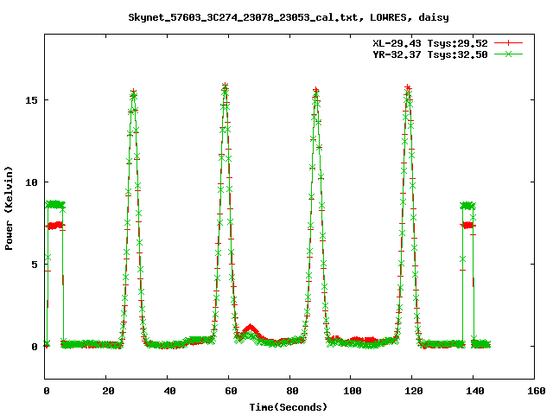This screenshot has height=415, width=553.
Task: Click the green YR legend line sample
Action: [508, 54]
